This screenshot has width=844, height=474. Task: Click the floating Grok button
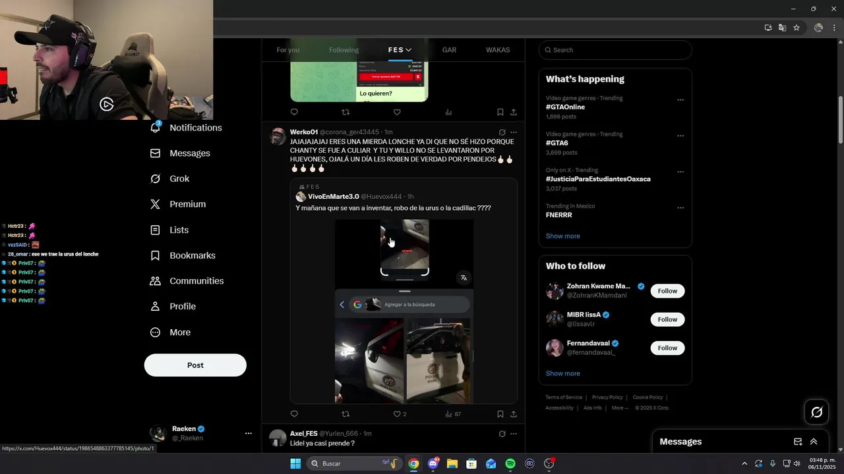816,412
